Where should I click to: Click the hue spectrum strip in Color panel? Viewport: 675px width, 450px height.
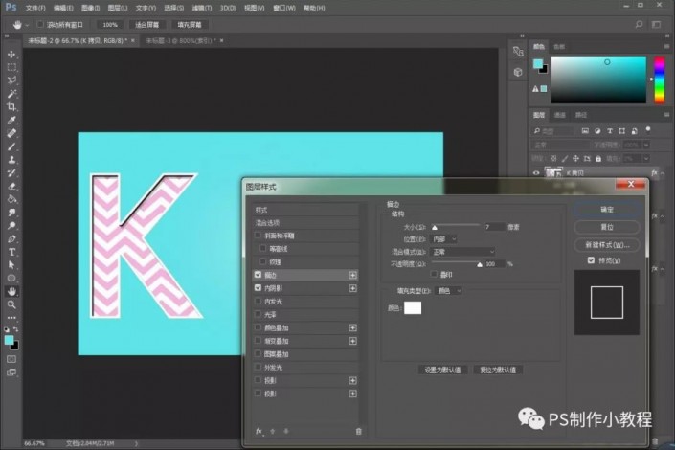click(659, 80)
